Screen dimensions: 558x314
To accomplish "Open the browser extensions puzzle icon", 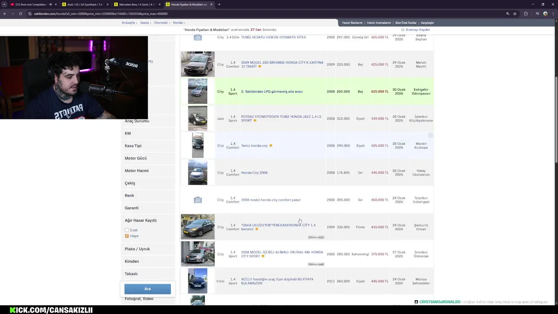I will click(526, 14).
